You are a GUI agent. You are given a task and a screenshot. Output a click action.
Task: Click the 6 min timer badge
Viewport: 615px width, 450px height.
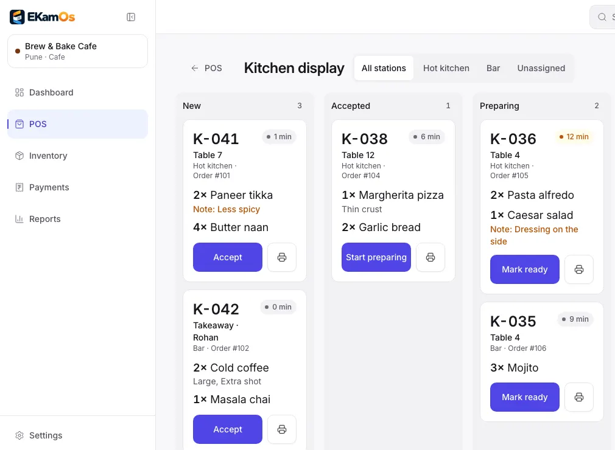[x=426, y=137]
